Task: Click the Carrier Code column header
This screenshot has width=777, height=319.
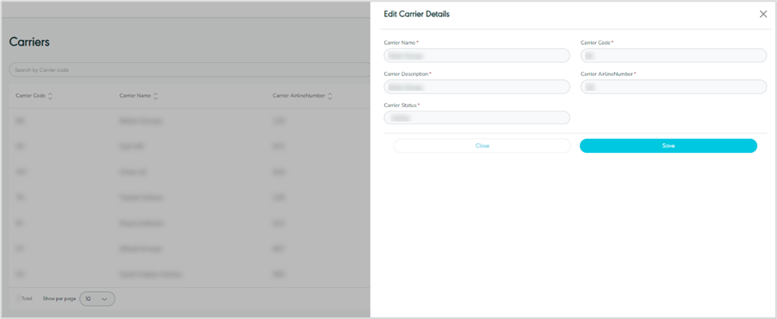Action: click(x=31, y=96)
